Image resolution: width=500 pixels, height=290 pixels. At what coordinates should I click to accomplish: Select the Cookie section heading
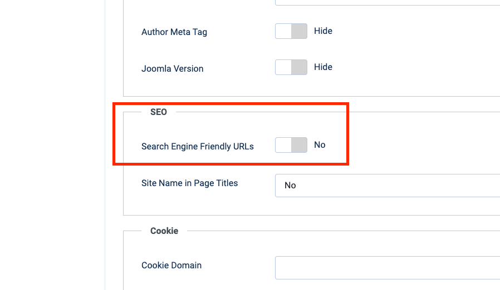[x=164, y=231]
